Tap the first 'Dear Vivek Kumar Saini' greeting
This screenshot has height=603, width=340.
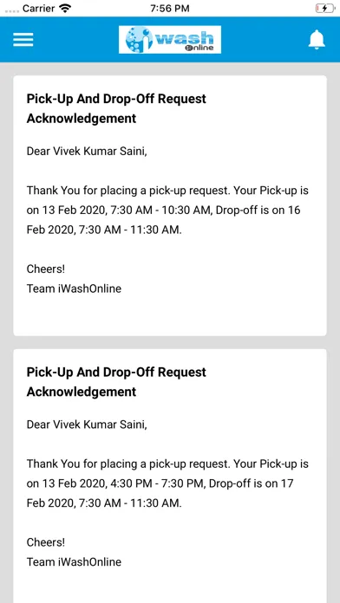pos(87,151)
